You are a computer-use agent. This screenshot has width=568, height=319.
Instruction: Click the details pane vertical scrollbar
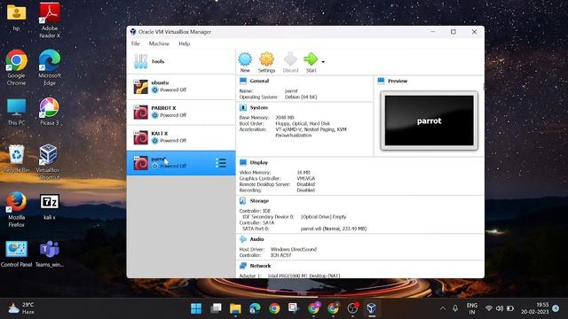coord(483,87)
